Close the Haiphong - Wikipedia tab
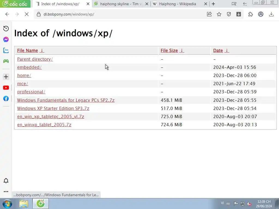 [x=205, y=4]
